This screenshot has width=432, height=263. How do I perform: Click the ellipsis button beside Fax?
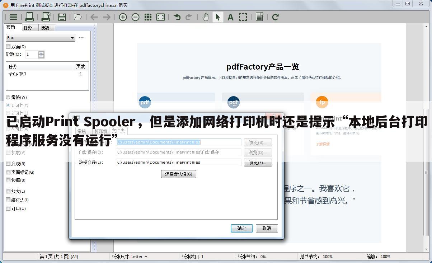point(81,38)
